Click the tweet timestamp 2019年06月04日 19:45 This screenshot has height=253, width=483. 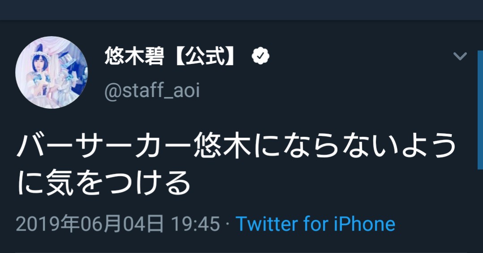pos(118,223)
